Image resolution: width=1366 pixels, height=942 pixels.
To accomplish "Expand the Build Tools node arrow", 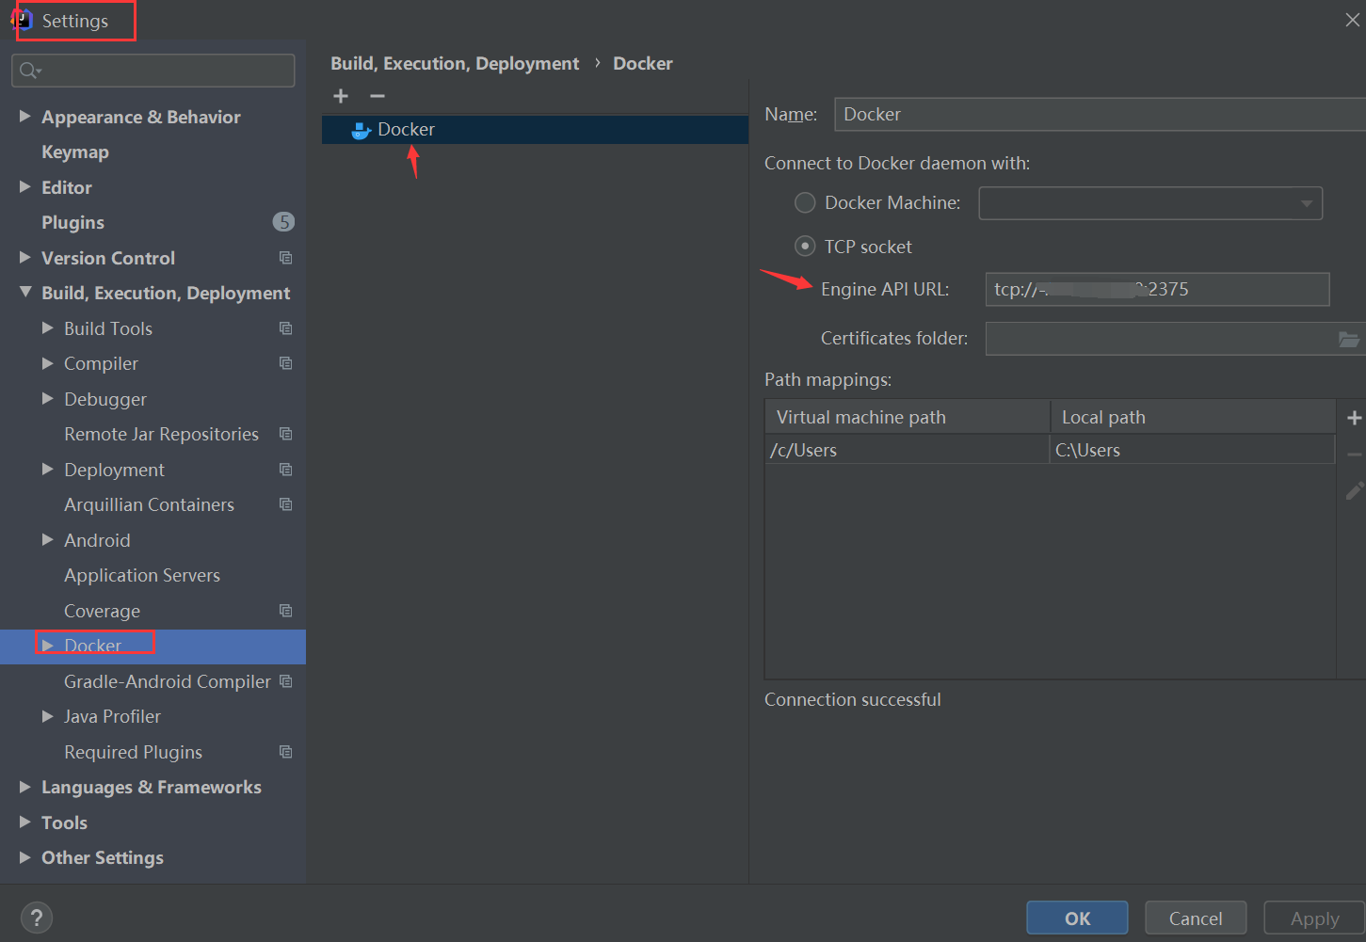I will click(x=48, y=328).
